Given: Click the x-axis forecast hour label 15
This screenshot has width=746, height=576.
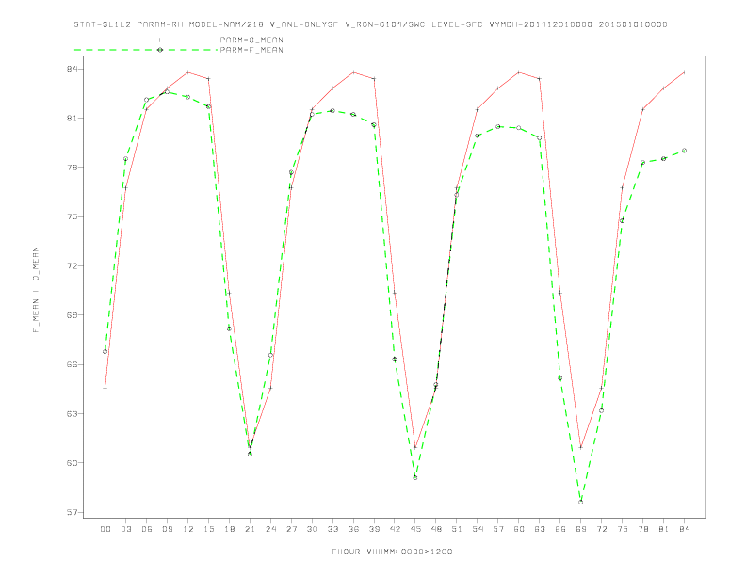Looking at the screenshot, I should pos(208,529).
